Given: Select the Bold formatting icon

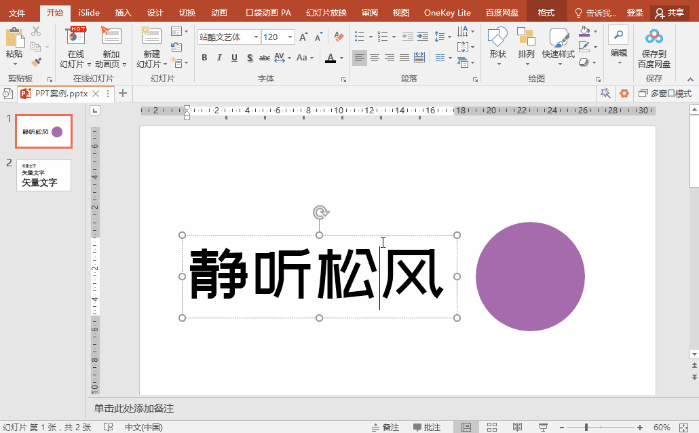Looking at the screenshot, I should tap(205, 57).
